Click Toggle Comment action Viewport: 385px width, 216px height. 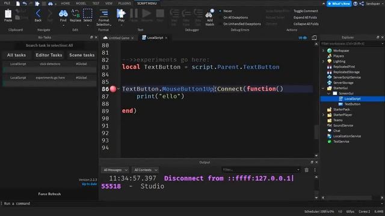coord(306,11)
